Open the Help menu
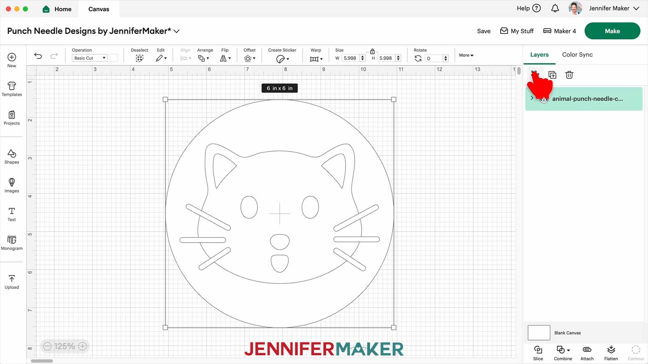 click(528, 8)
